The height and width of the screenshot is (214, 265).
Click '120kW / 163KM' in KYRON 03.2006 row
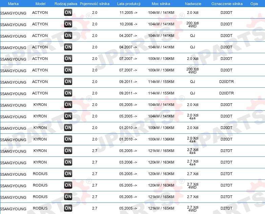tap(161, 162)
